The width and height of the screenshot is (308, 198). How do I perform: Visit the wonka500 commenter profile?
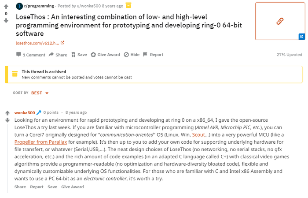(25, 112)
